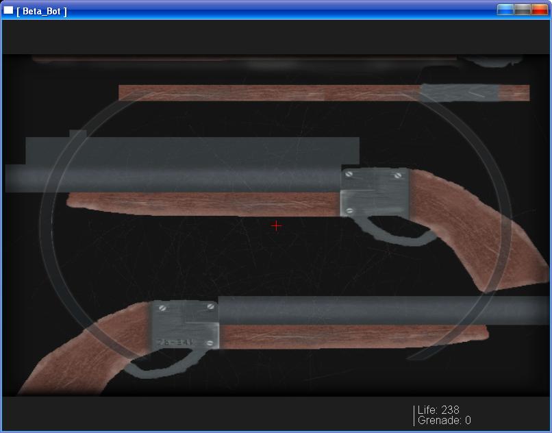Click the upper gun's dark gray barrel
The width and height of the screenshot is (552, 433).
[x=171, y=178]
